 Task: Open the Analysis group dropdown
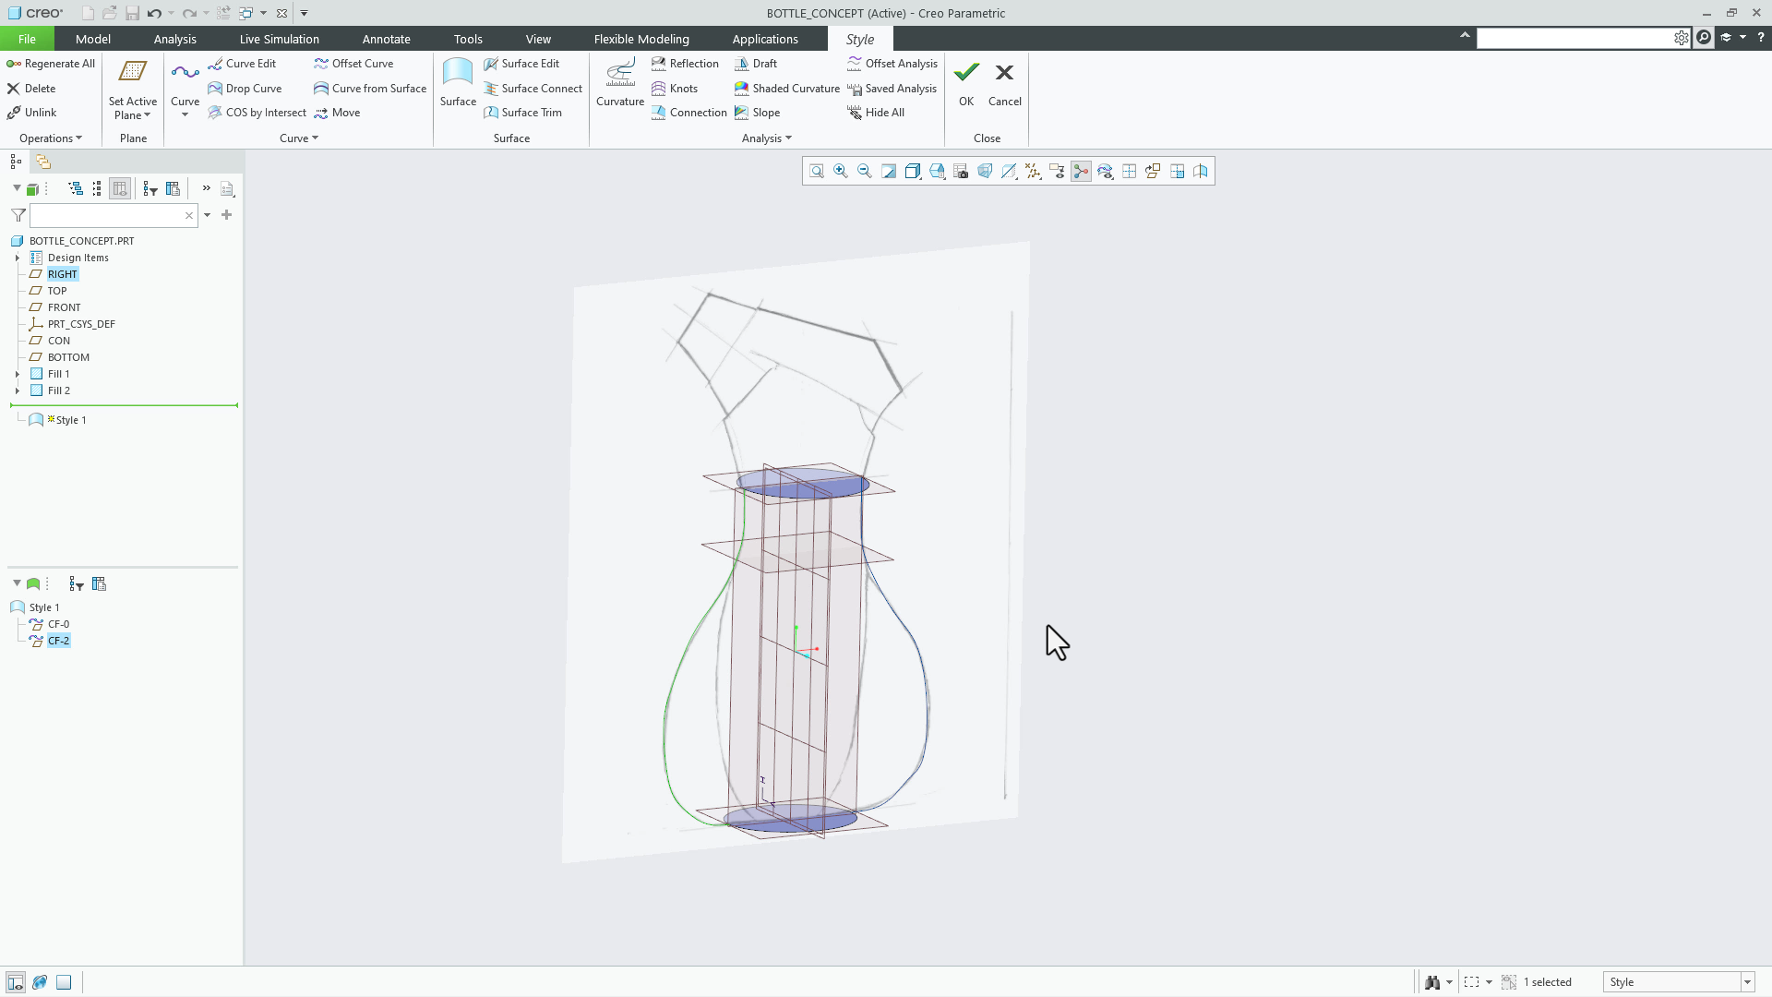click(766, 138)
